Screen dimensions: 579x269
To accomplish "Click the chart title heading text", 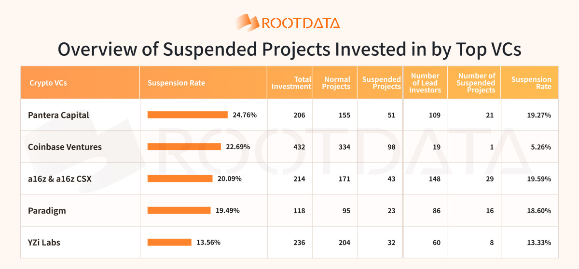I will pyautogui.click(x=289, y=49).
